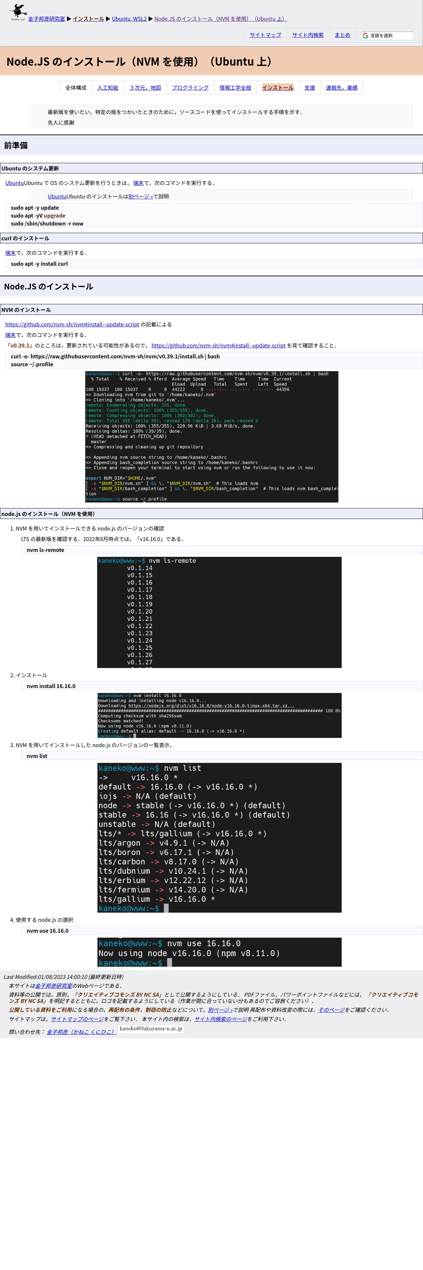Image resolution: width=423 pixels, height=1270 pixels.
Task: Click nvm install 16.16.0 terminal screenshot
Action: (x=219, y=715)
